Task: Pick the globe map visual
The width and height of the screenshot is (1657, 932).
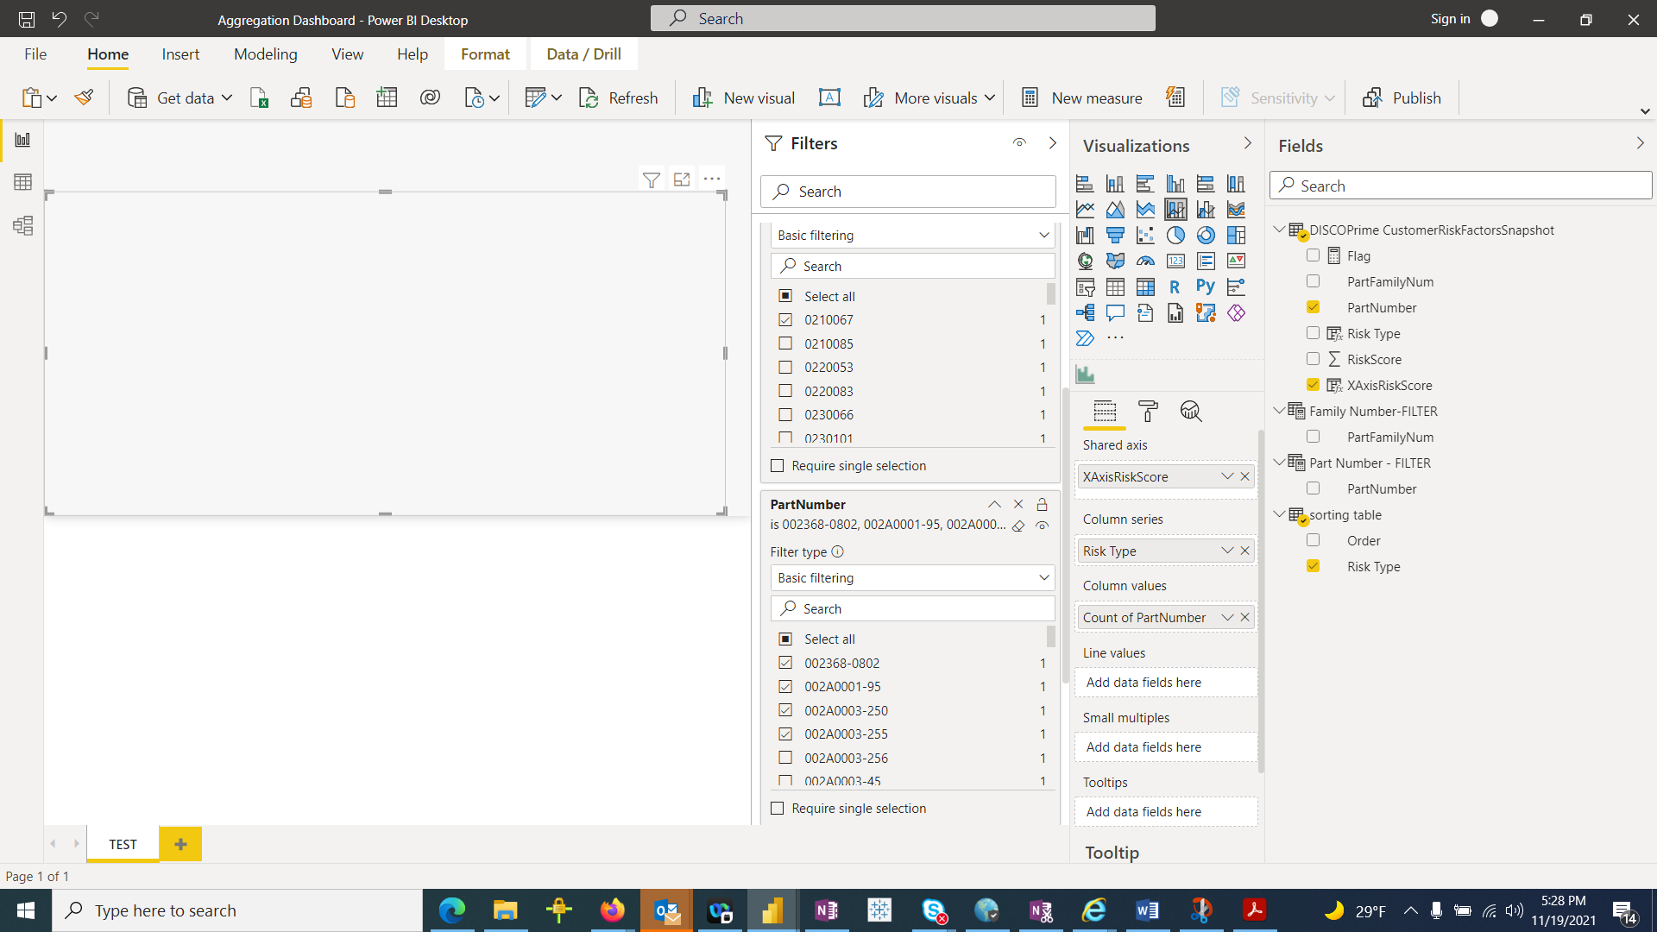Action: tap(1085, 261)
